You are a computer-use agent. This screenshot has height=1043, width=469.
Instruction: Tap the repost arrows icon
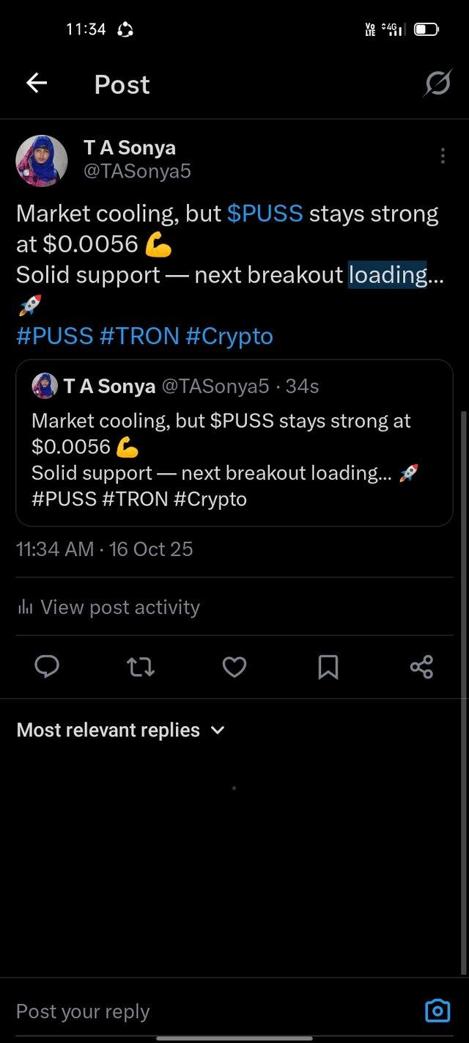(x=141, y=667)
